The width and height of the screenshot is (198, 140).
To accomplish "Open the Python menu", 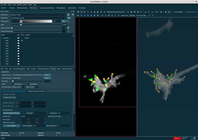I will (x=30, y=5).
